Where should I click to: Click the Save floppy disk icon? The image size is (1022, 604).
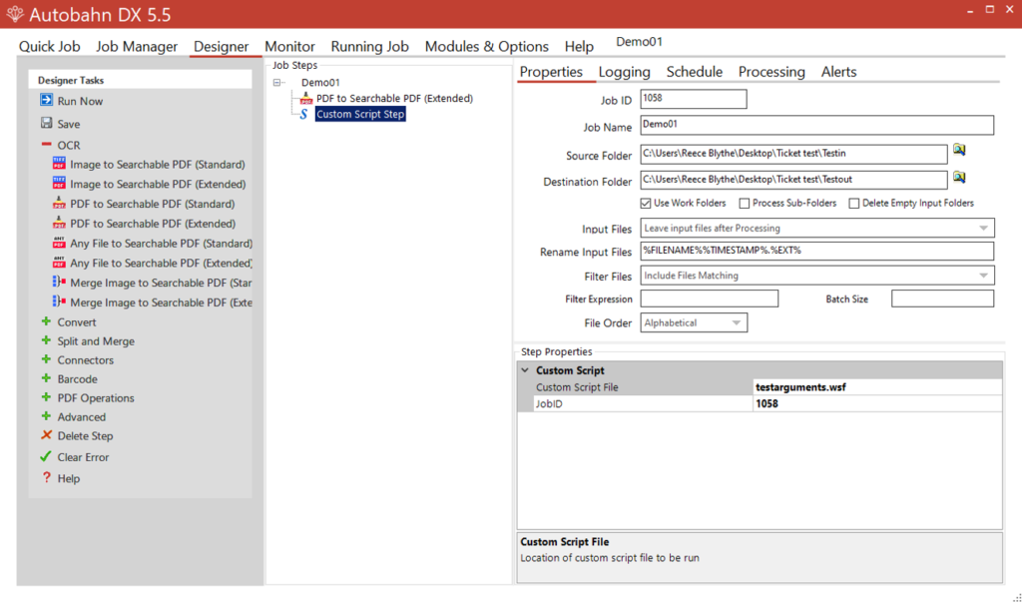(x=46, y=124)
